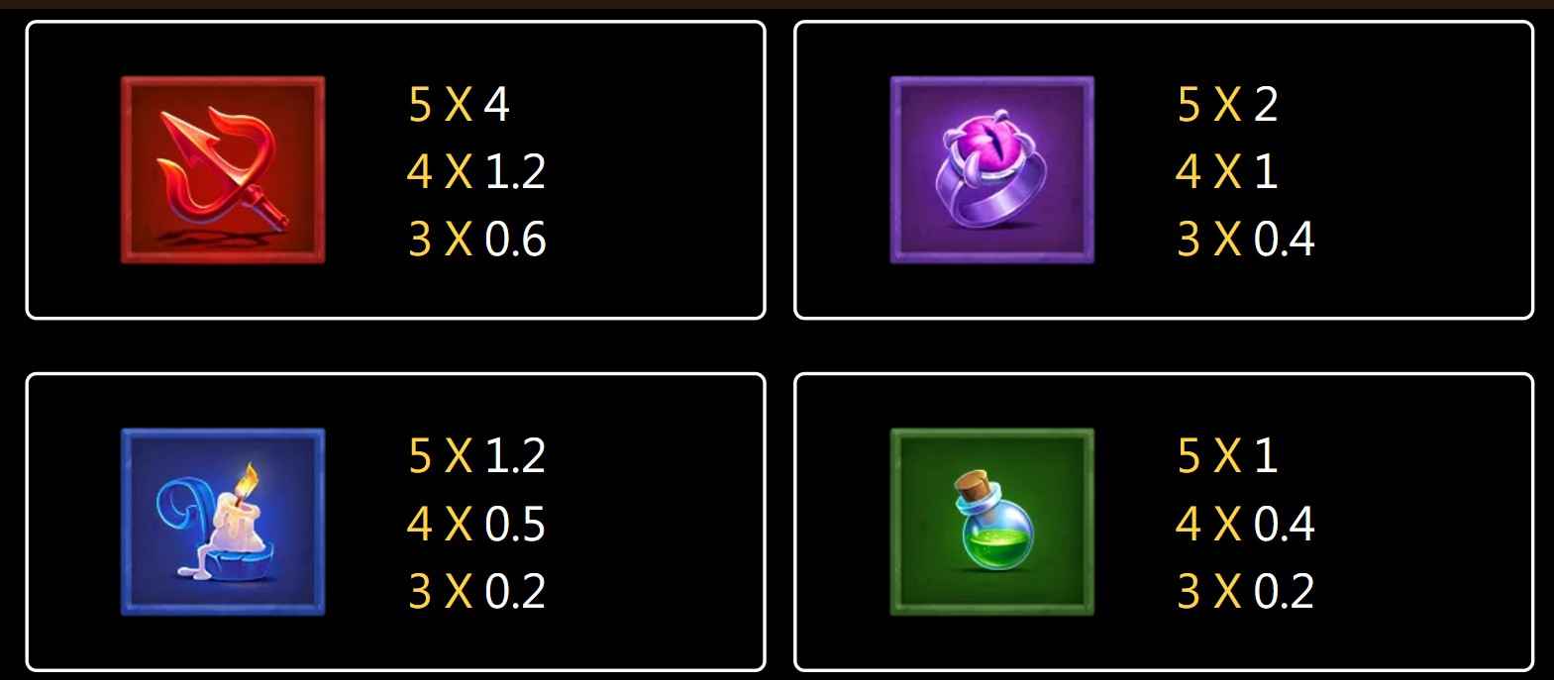This screenshot has width=1554, height=680.
Task: Select the 4 X 1 ring payout
Action: point(1226,171)
